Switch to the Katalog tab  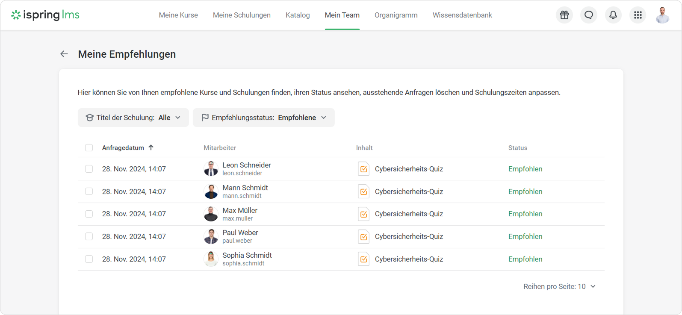click(298, 15)
